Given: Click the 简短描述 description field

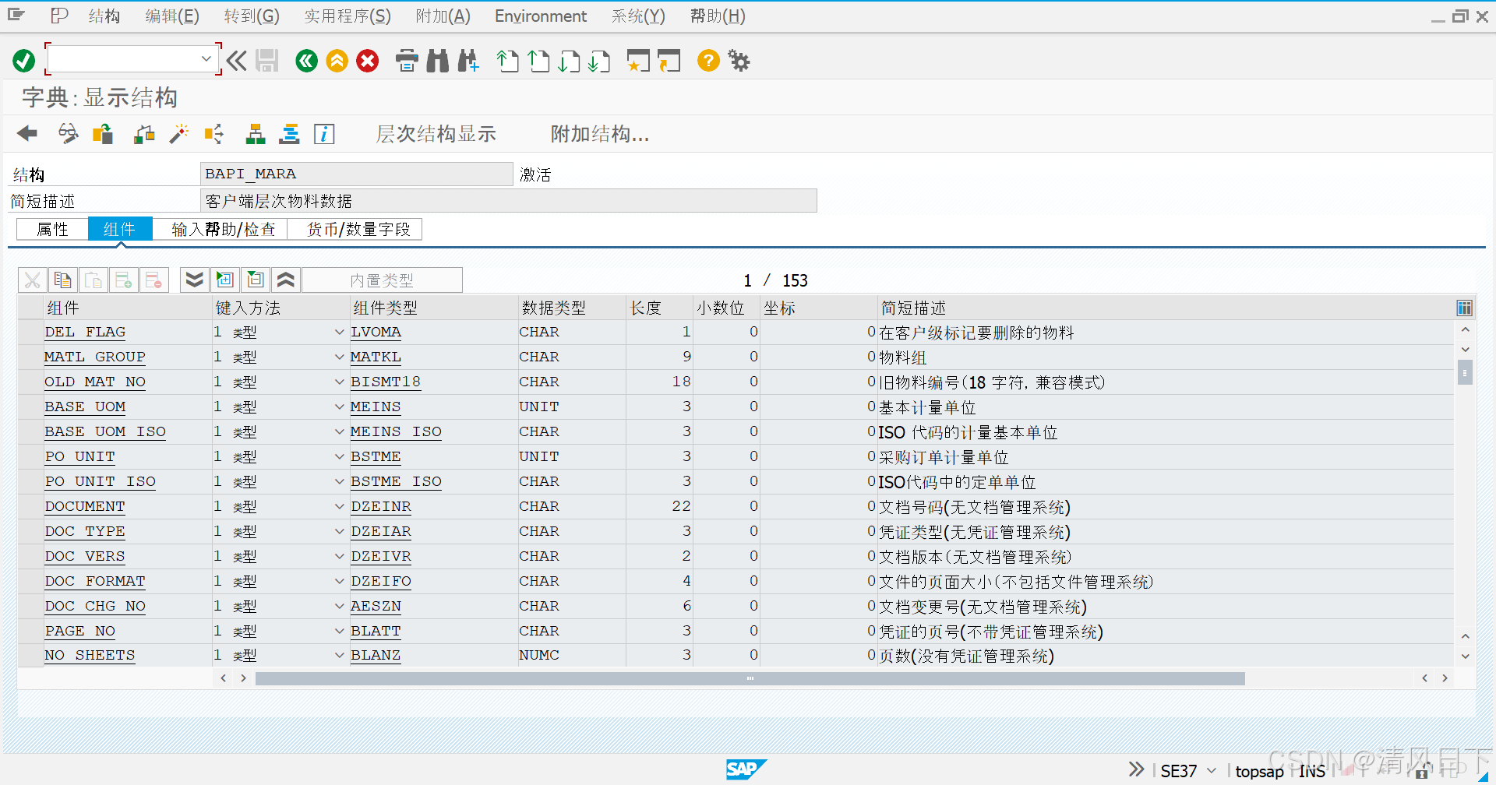Looking at the screenshot, I should [509, 201].
